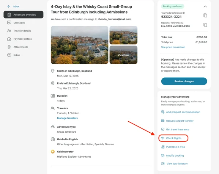Copy the TourRadar reference ID
This screenshot has width=219, height=174.
[x=205, y=15]
